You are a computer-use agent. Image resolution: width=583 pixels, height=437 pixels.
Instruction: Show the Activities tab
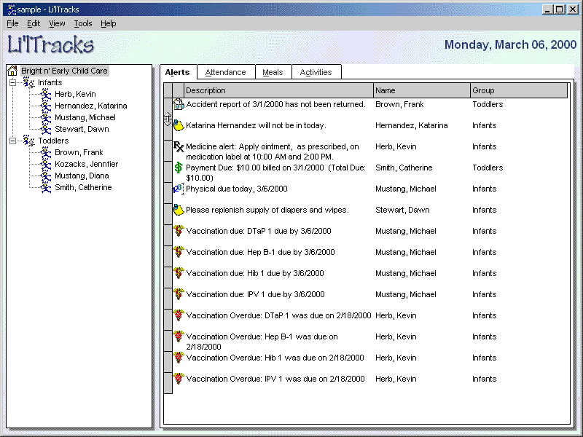(x=316, y=72)
